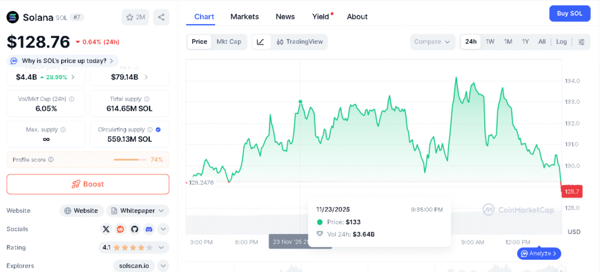Click the #7 rank badge

pyautogui.click(x=77, y=18)
